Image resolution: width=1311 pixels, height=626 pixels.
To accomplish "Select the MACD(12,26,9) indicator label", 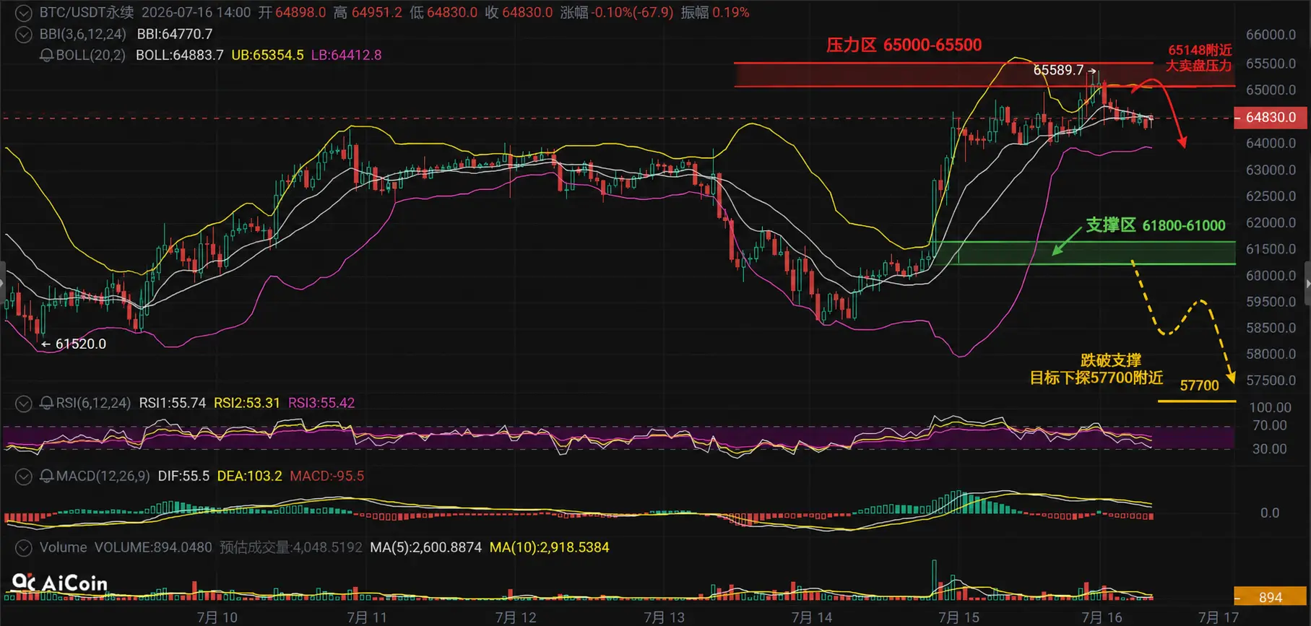I will (x=103, y=476).
